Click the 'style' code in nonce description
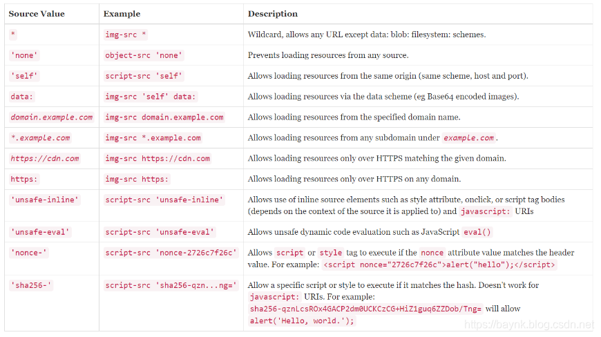 [331, 253]
